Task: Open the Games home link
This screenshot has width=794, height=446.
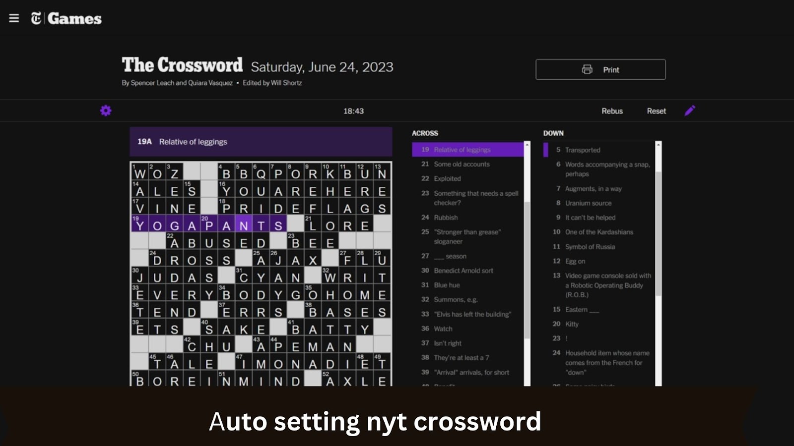Action: coord(74,19)
